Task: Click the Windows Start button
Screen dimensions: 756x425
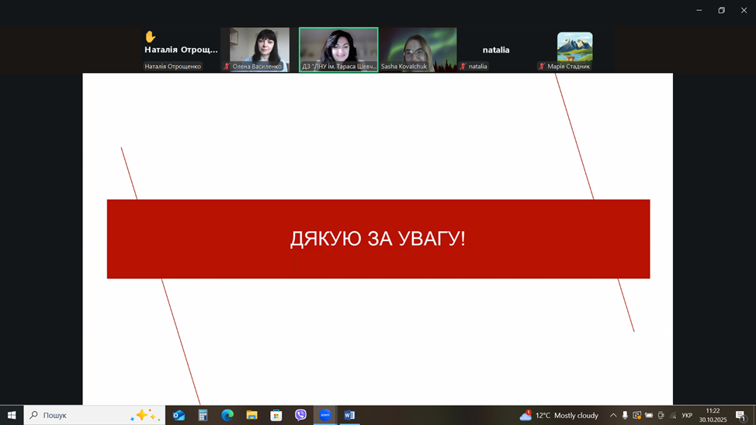Action: point(12,415)
